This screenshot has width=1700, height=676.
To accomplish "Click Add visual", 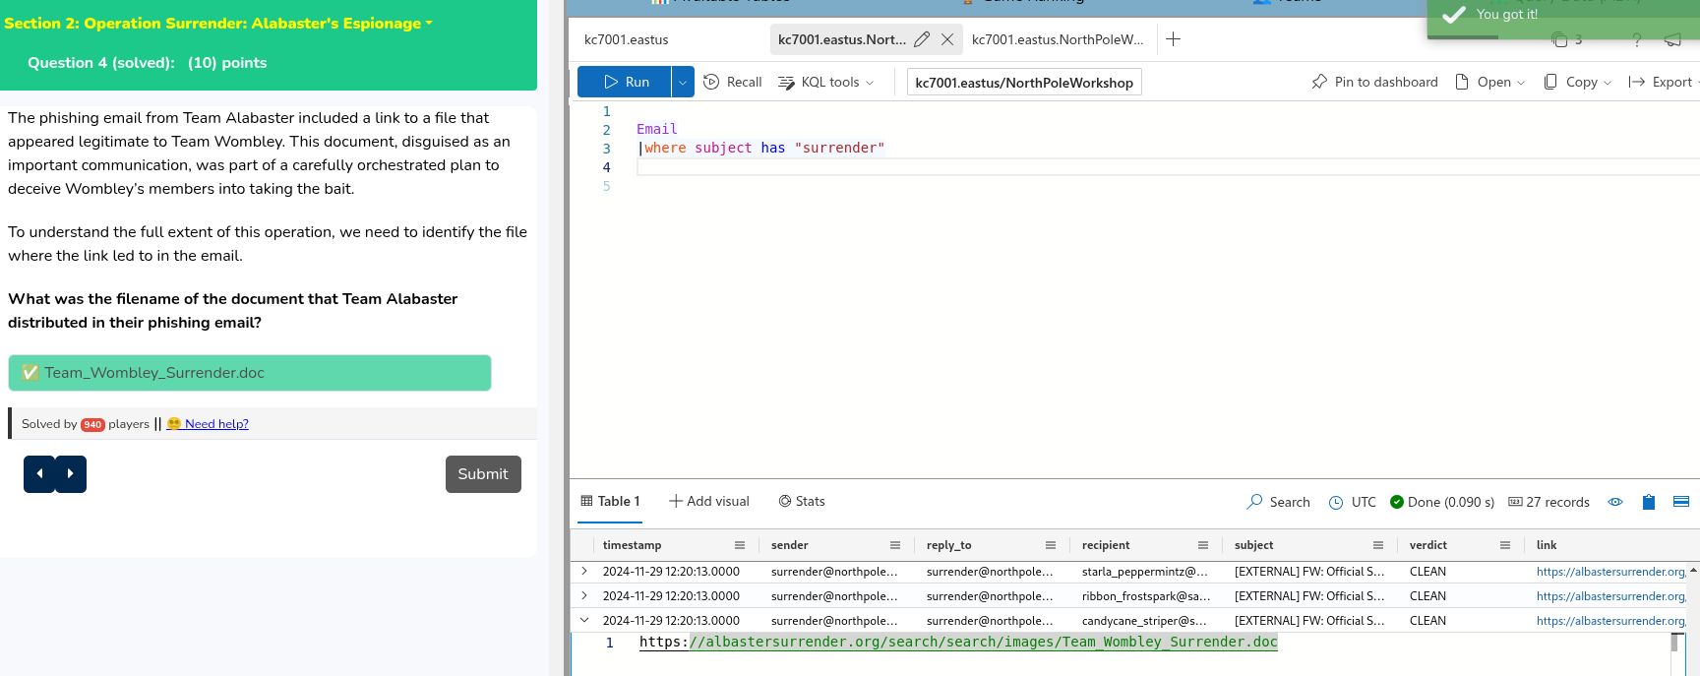I will coord(709,501).
